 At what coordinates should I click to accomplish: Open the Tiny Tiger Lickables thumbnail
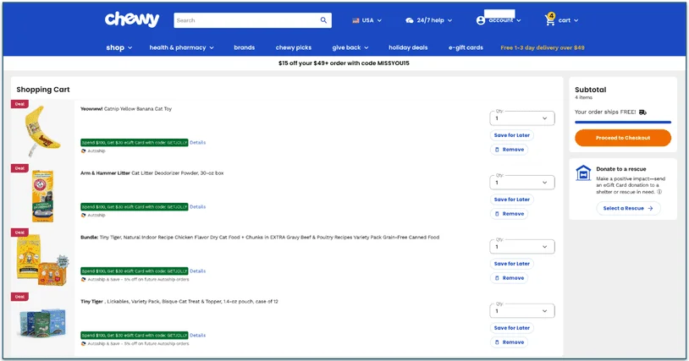click(x=42, y=322)
